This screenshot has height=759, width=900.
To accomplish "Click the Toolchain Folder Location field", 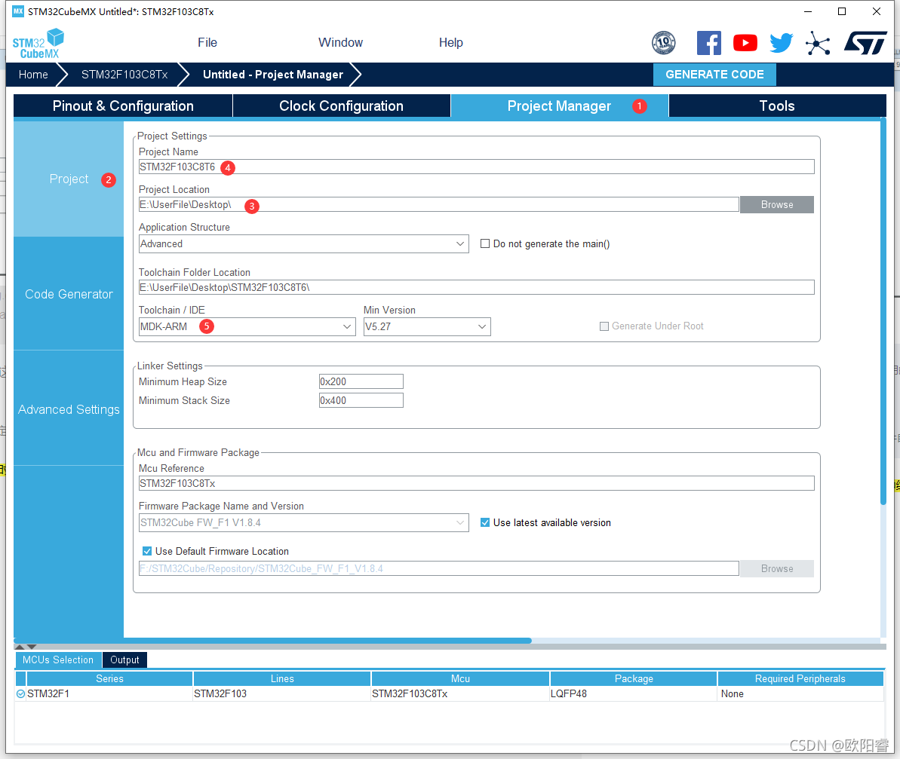I will 476,287.
